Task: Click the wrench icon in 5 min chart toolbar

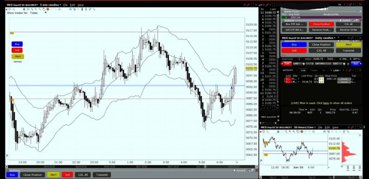Action: click(94, 9)
